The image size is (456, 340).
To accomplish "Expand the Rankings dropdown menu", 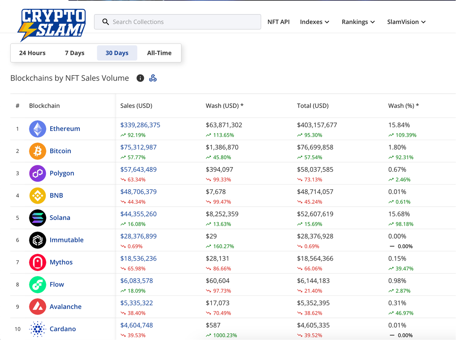I will [x=358, y=22].
